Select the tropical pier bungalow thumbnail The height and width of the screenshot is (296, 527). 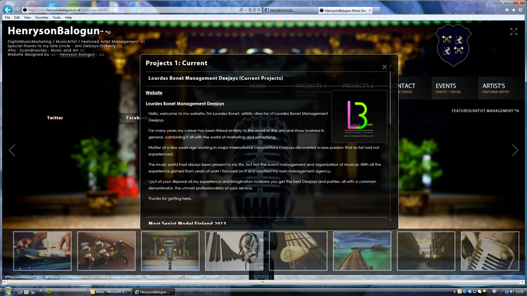(x=362, y=251)
